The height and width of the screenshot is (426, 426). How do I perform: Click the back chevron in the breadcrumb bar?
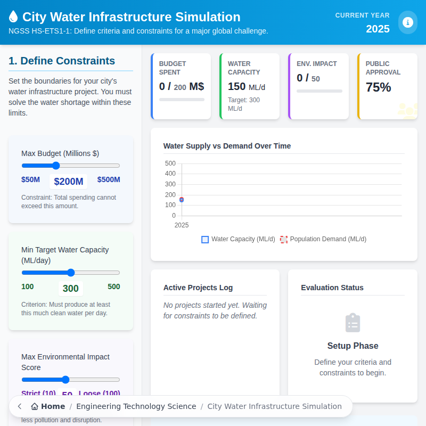[x=19, y=406]
